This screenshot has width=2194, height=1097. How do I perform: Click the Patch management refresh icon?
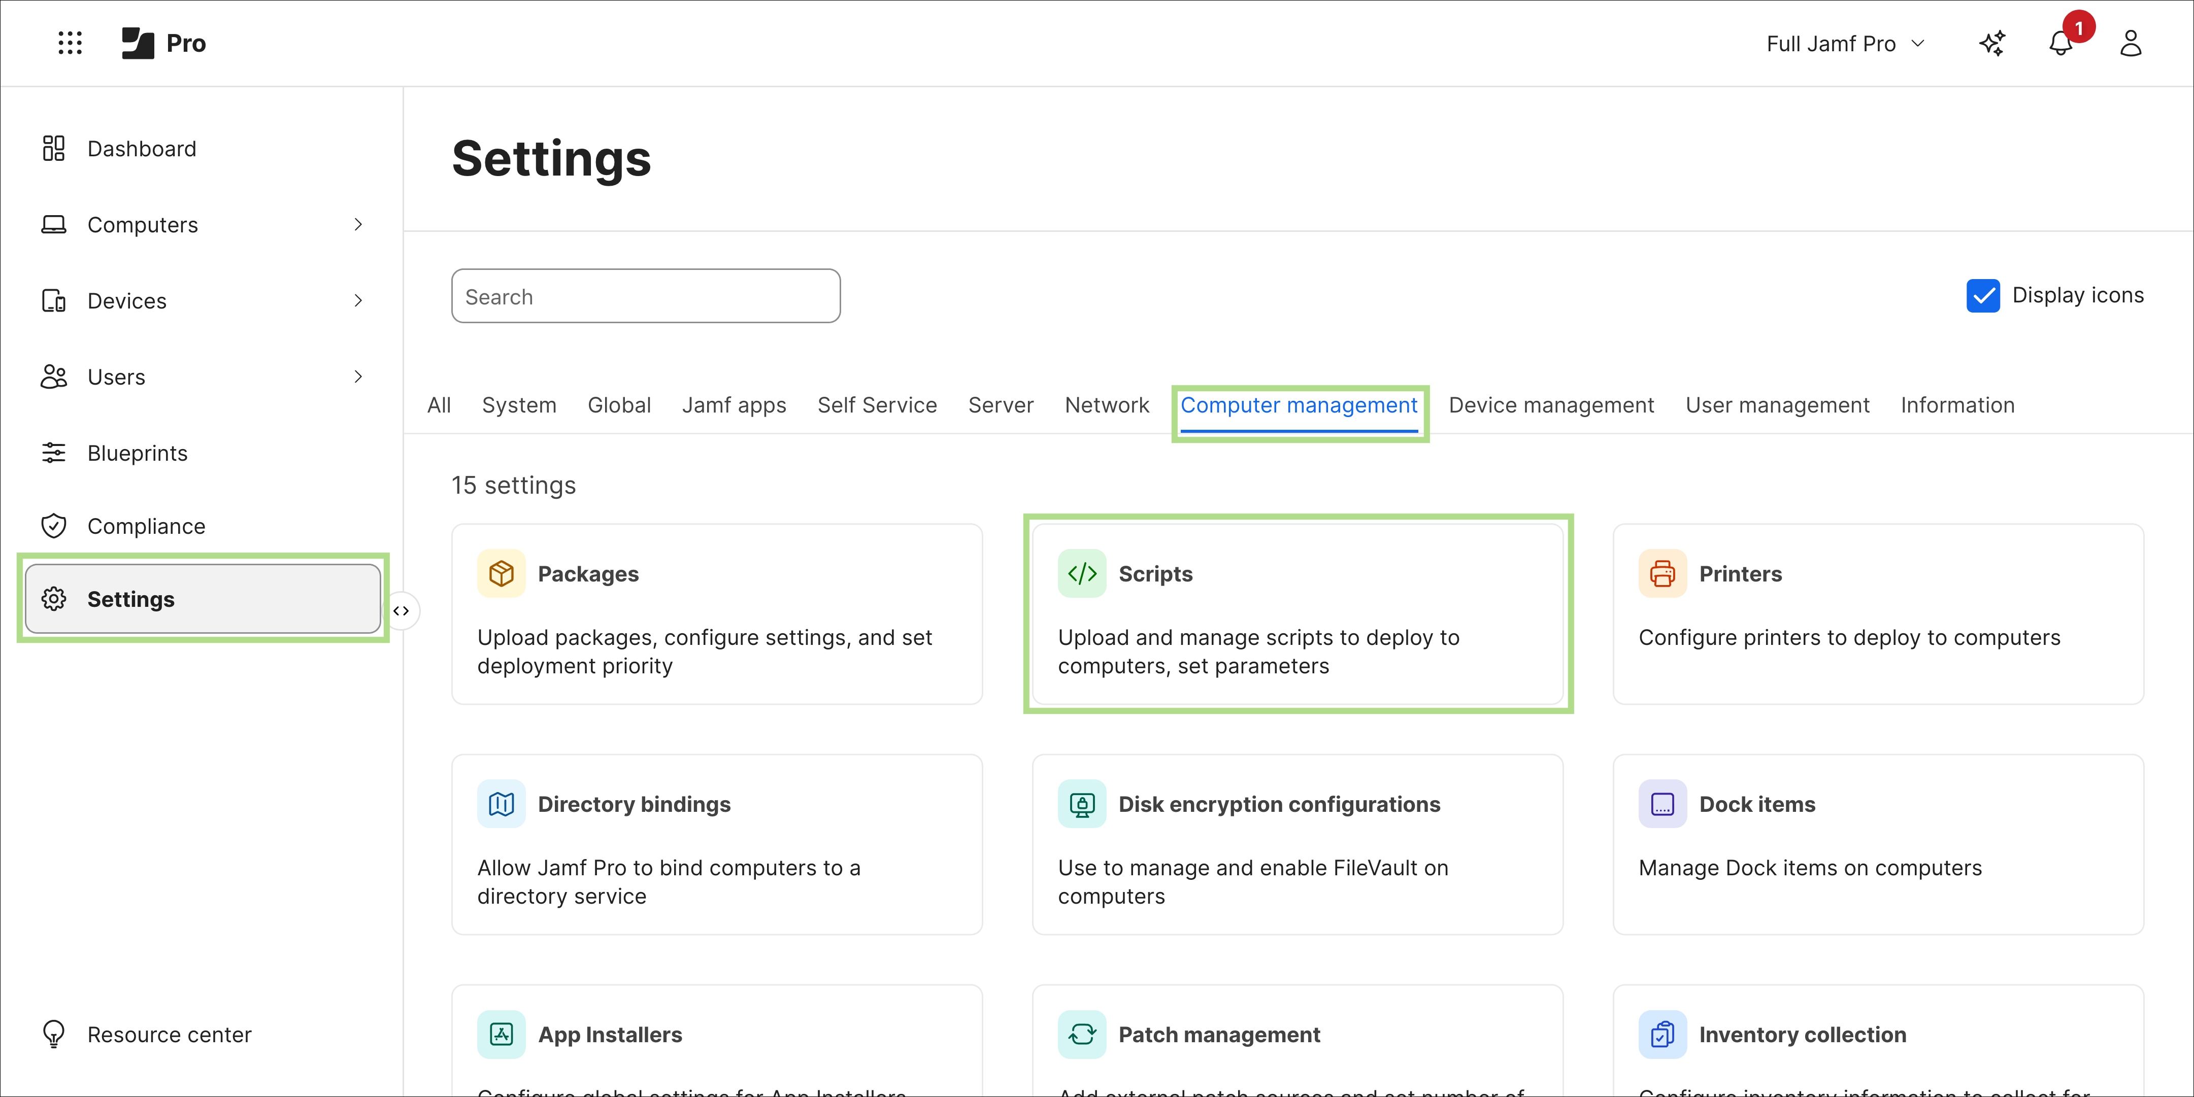coord(1082,1034)
